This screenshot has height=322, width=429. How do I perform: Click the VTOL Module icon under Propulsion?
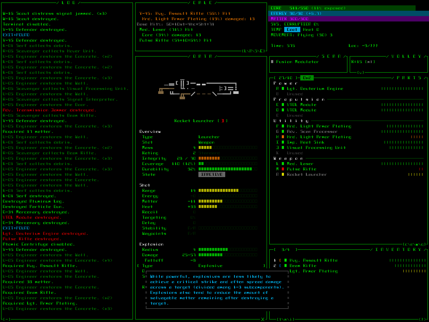click(x=283, y=105)
